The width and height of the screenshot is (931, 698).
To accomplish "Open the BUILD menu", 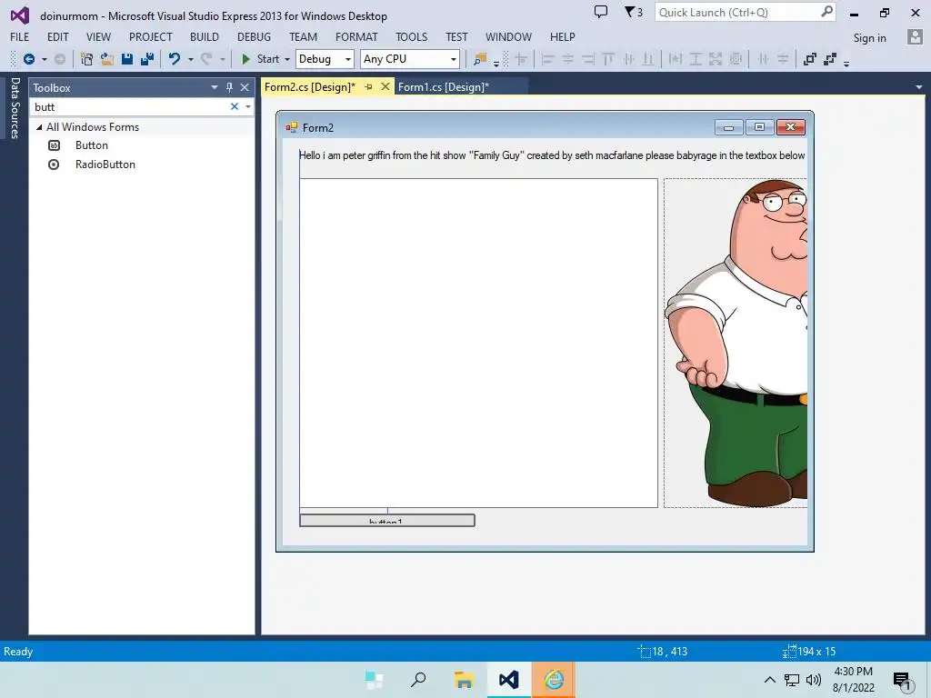I will [x=205, y=36].
